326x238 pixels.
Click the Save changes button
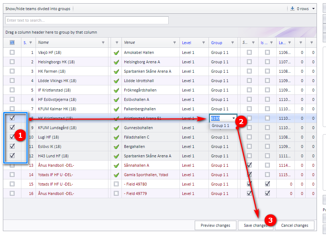click(256, 225)
